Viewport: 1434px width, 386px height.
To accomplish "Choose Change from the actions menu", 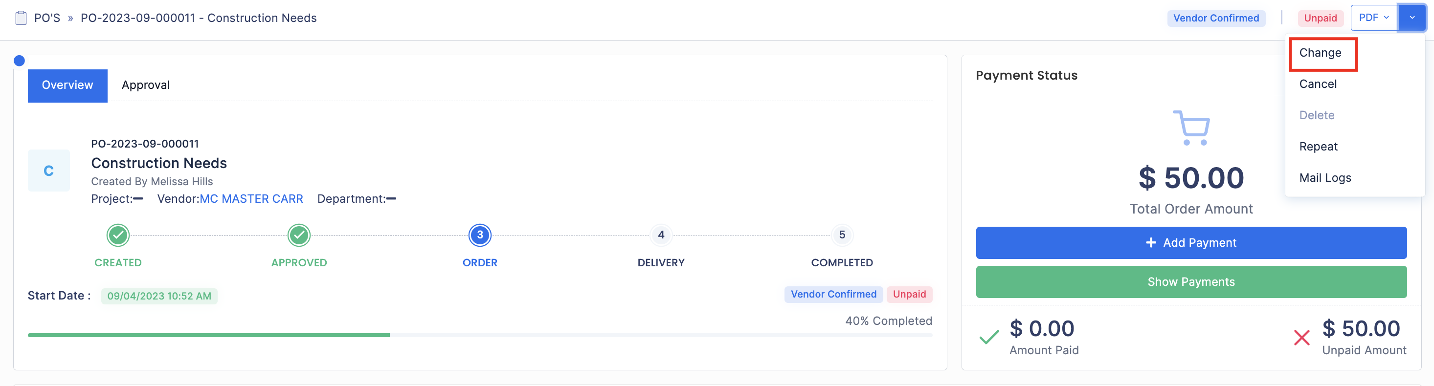I will tap(1320, 53).
